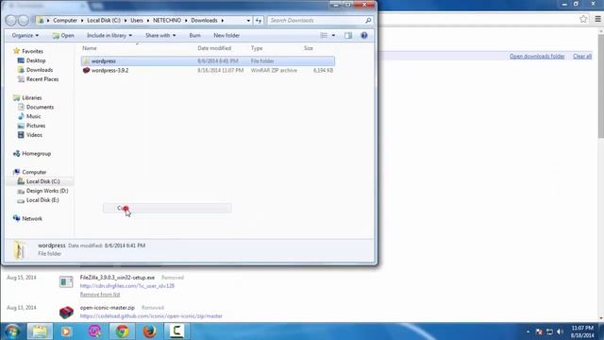Expand arrow after Users in the path
604x340 pixels.
coord(148,21)
